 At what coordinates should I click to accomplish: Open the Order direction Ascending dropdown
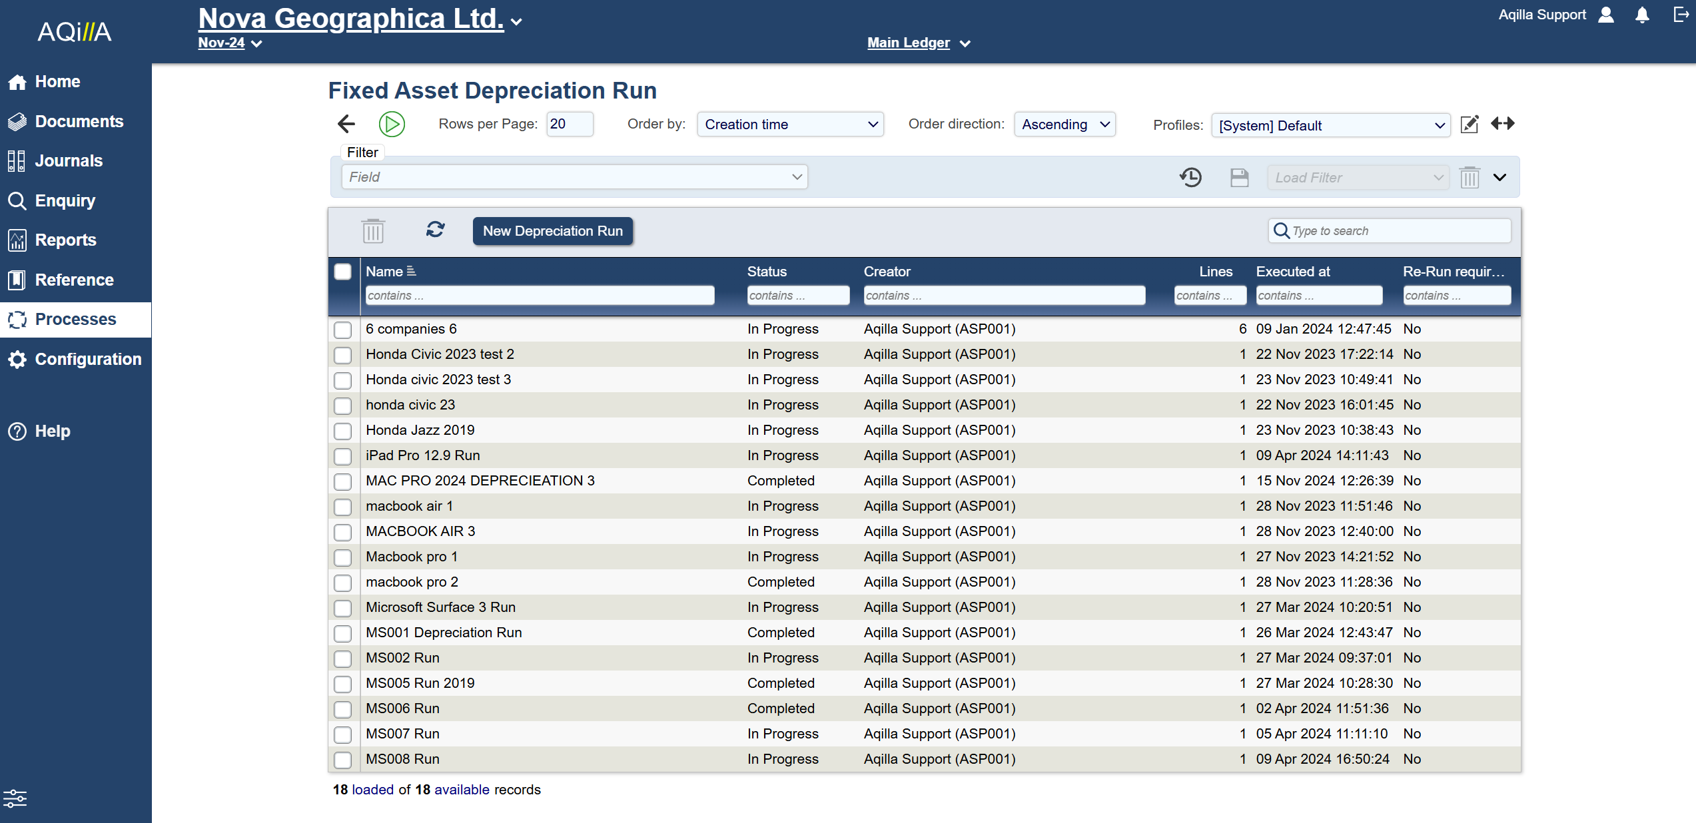pos(1064,125)
